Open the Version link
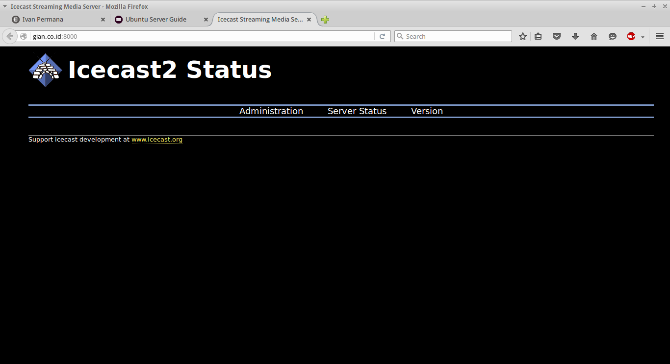 pyautogui.click(x=427, y=111)
